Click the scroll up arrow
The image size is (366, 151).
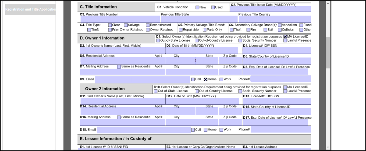(x=328, y=3)
